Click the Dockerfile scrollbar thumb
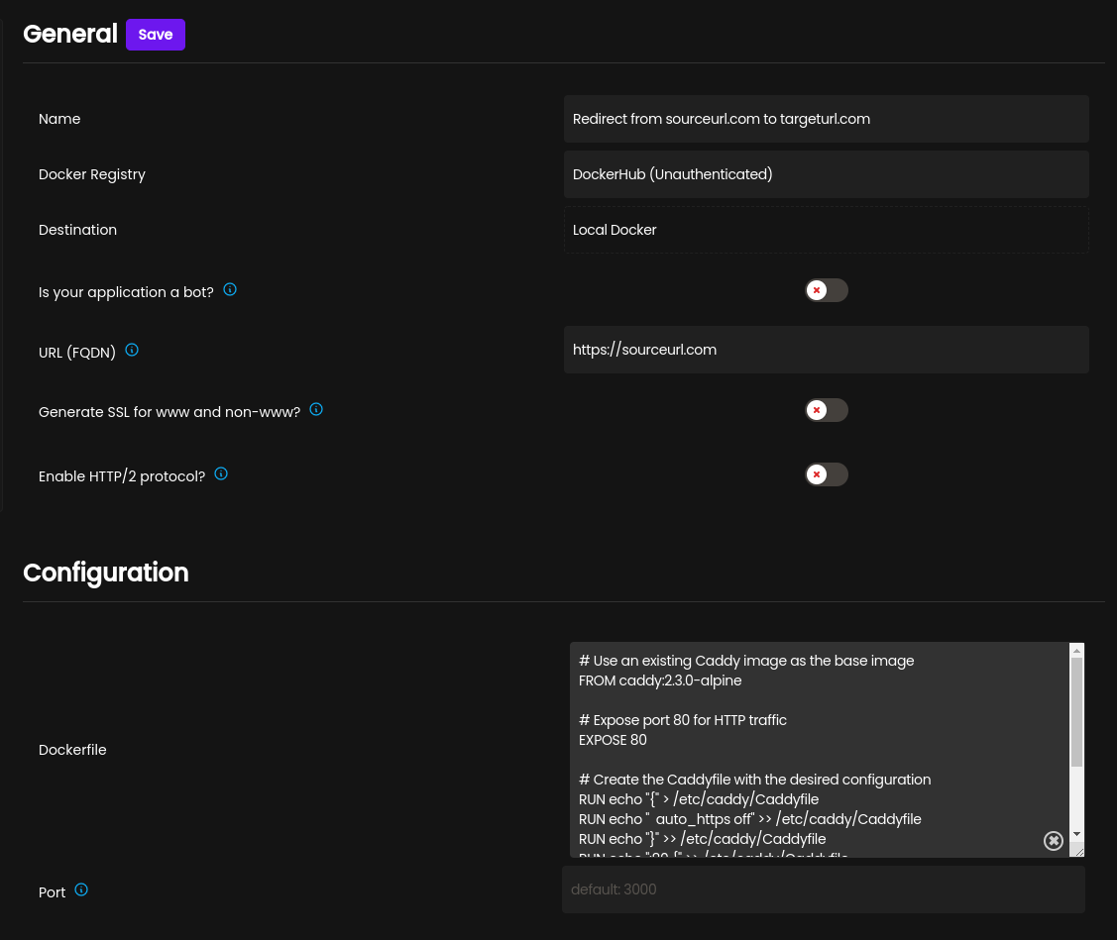 (x=1076, y=713)
